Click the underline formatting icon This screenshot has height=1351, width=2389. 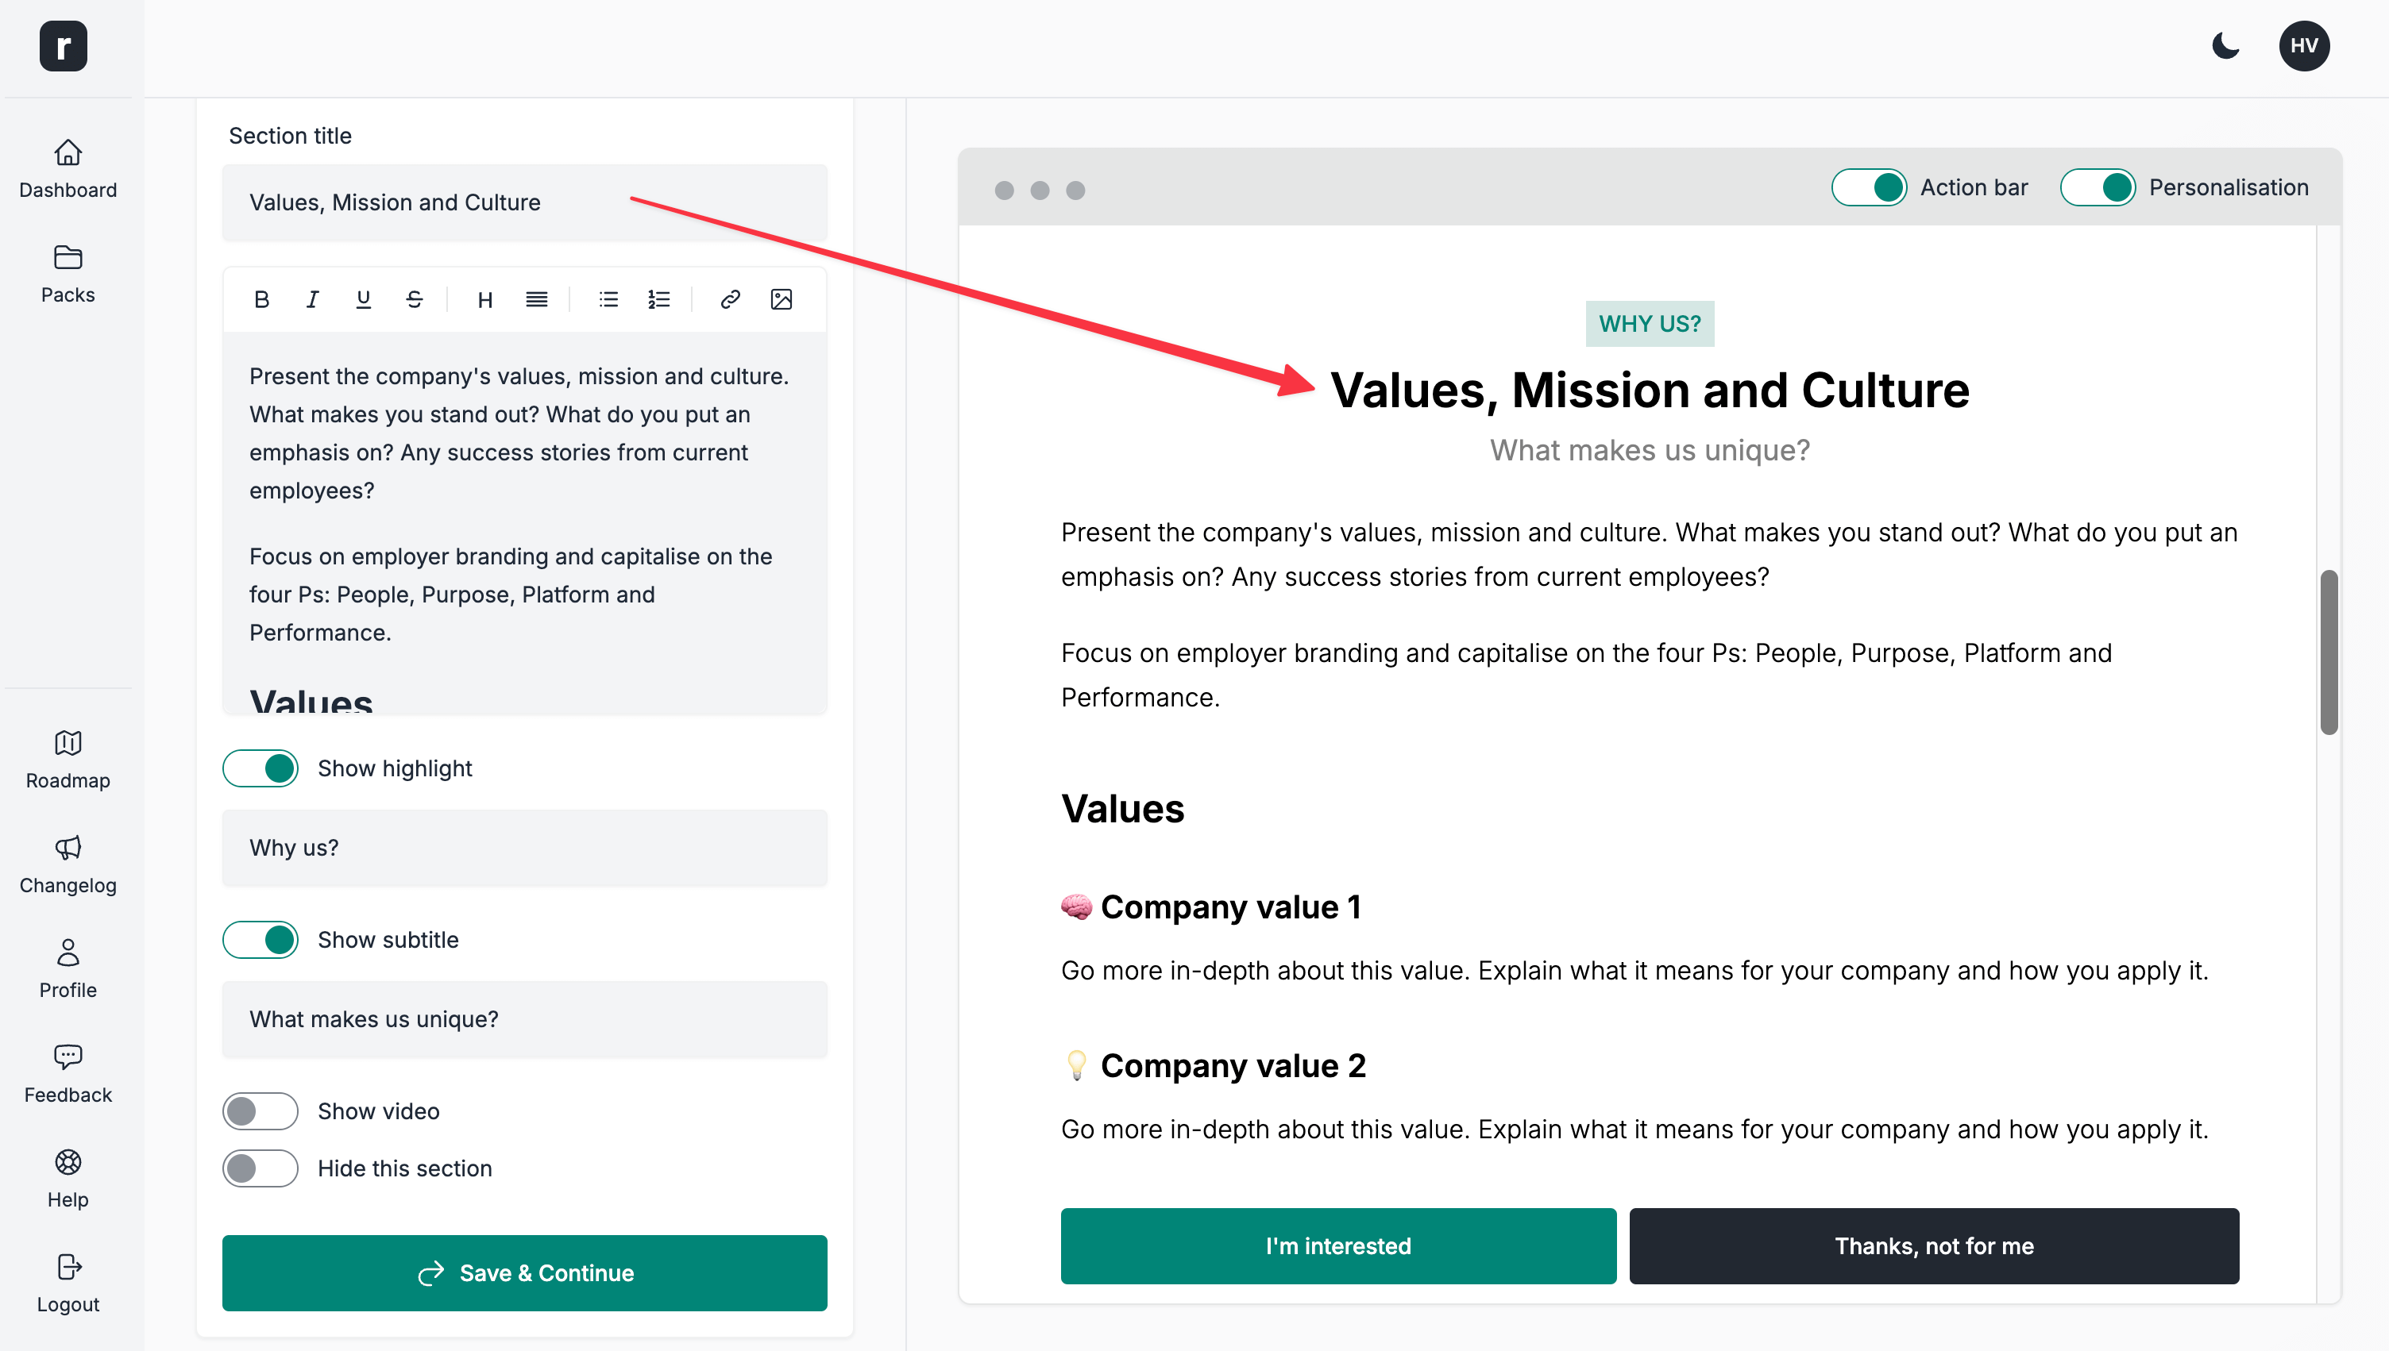click(x=363, y=298)
